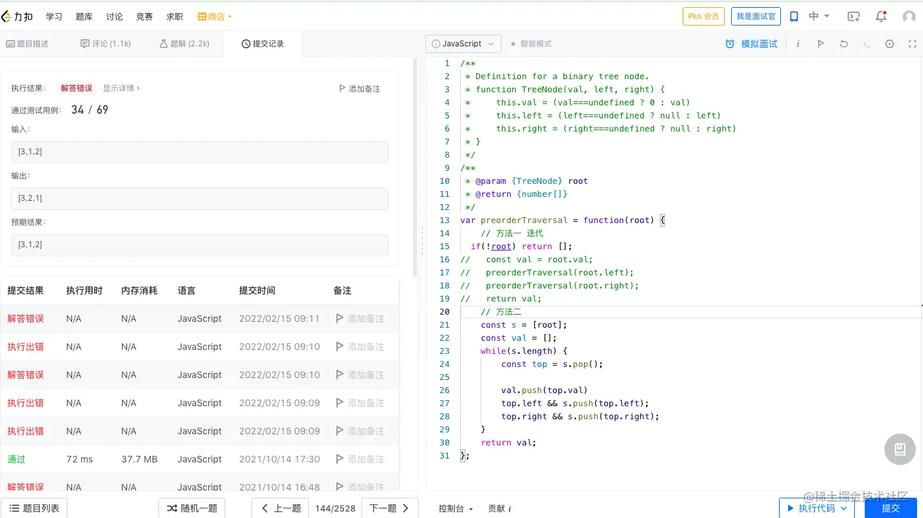The height and width of the screenshot is (518, 923).
Task: Open editor settings gear icon
Action: click(x=890, y=44)
